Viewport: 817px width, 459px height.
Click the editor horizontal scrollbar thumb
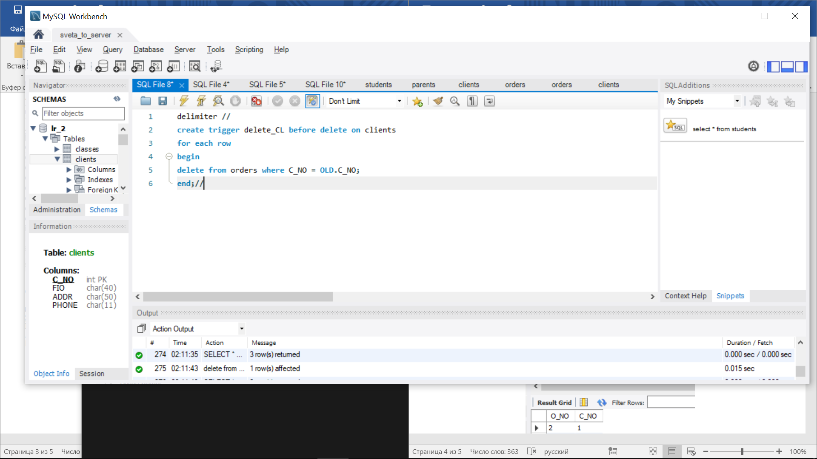coord(238,296)
